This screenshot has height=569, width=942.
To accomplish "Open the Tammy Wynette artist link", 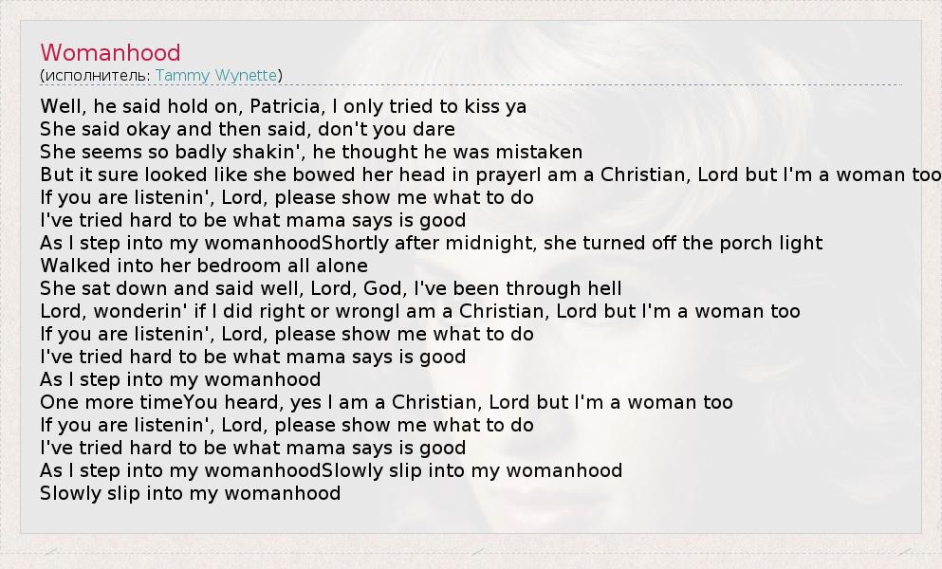I will pos(216,75).
